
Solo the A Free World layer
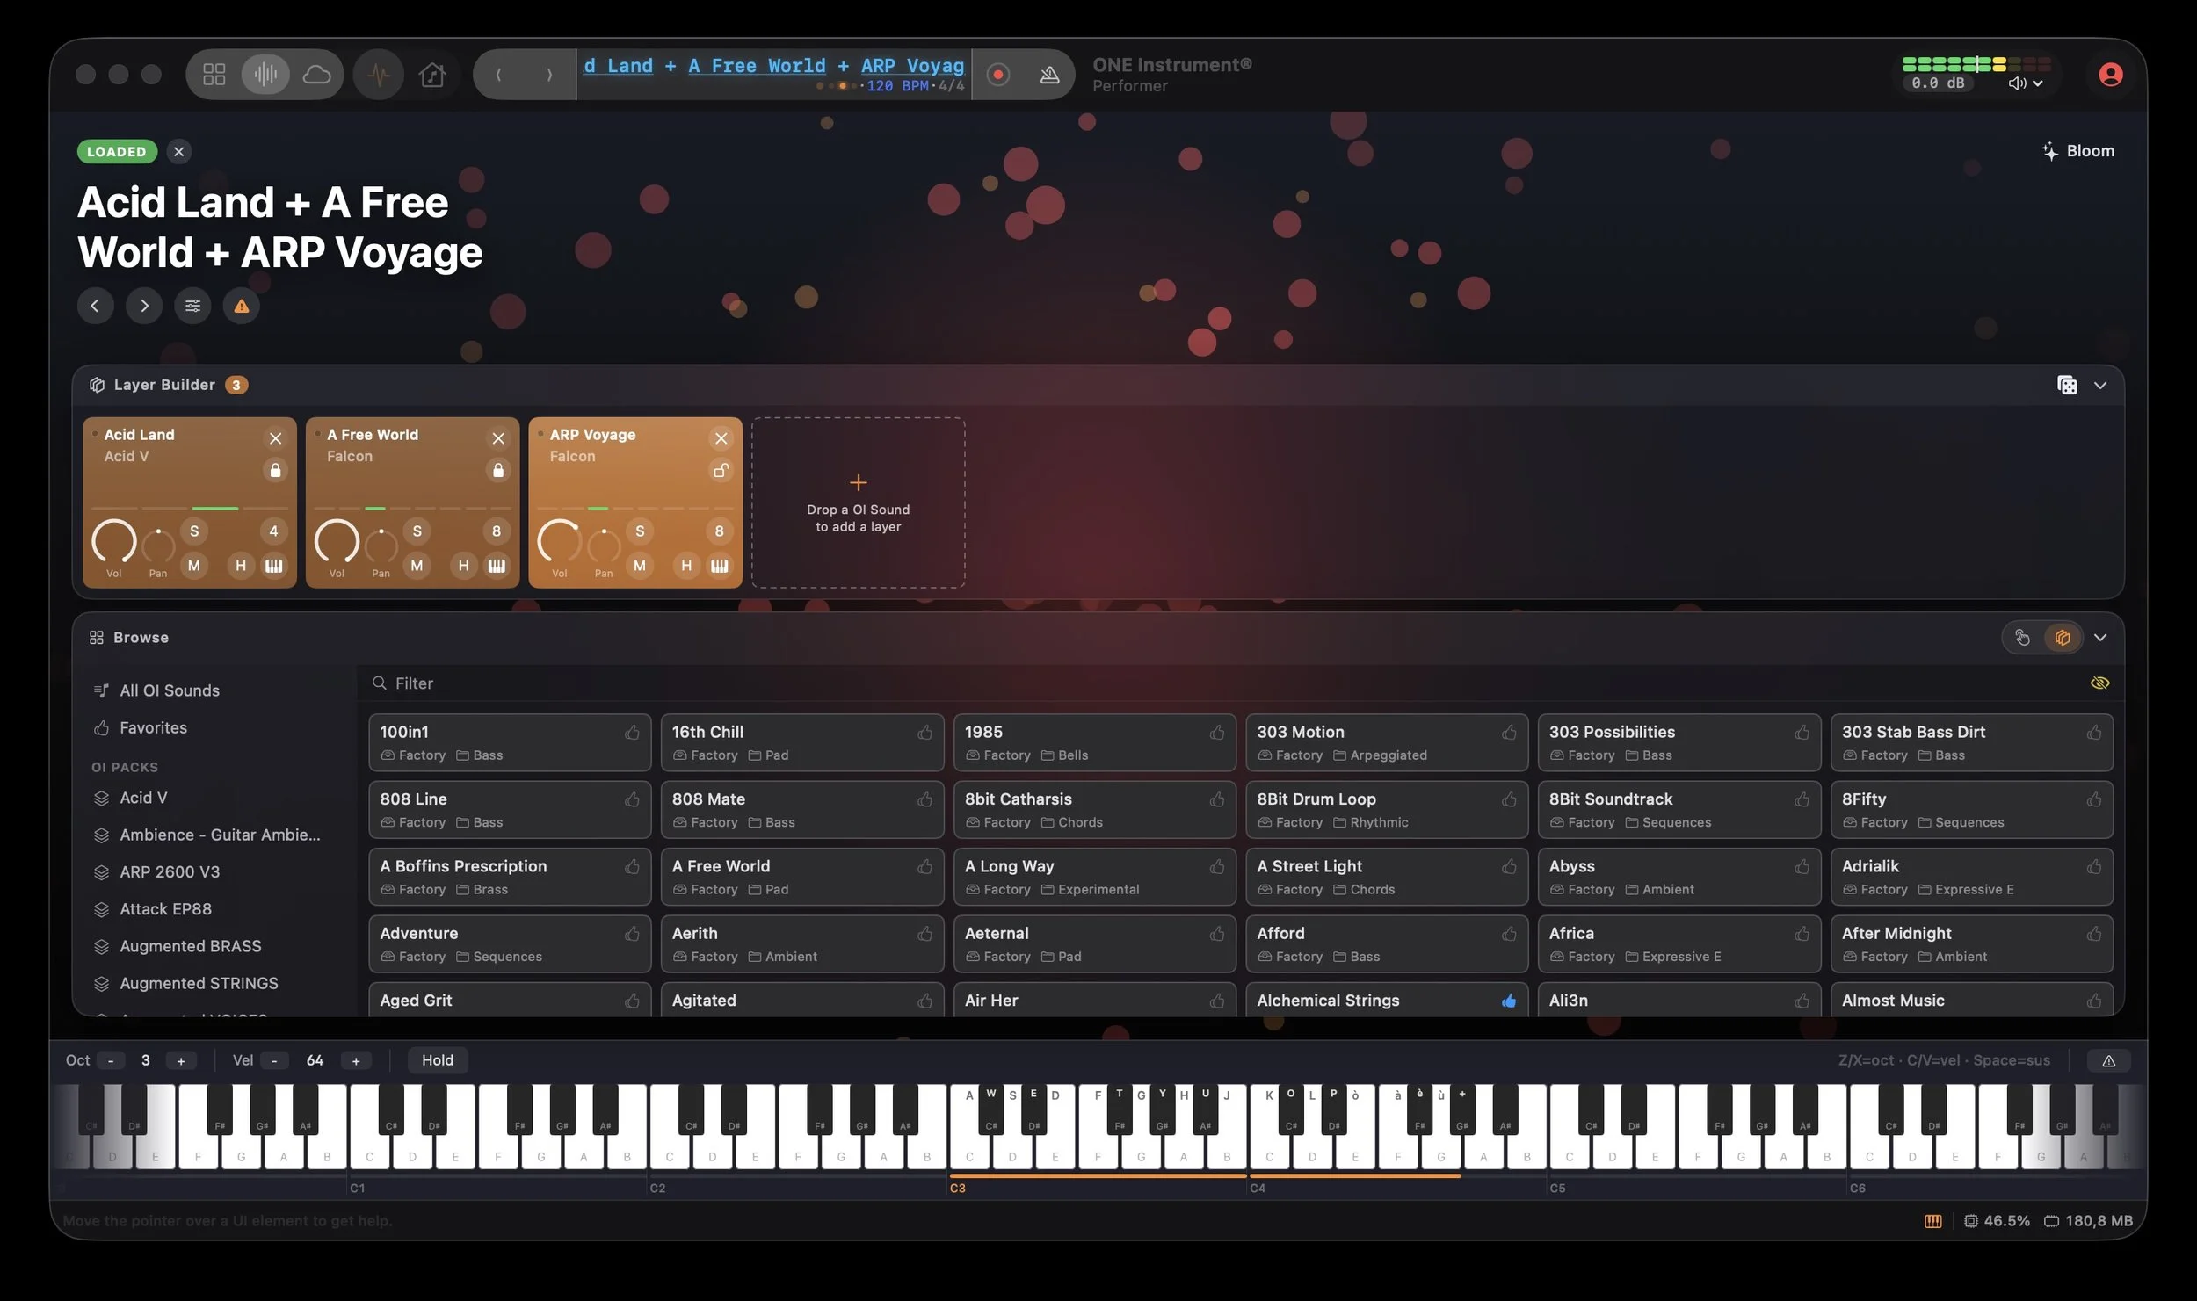coord(417,531)
